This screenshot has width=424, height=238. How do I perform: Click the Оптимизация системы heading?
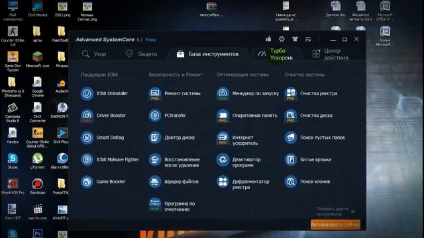243,75
